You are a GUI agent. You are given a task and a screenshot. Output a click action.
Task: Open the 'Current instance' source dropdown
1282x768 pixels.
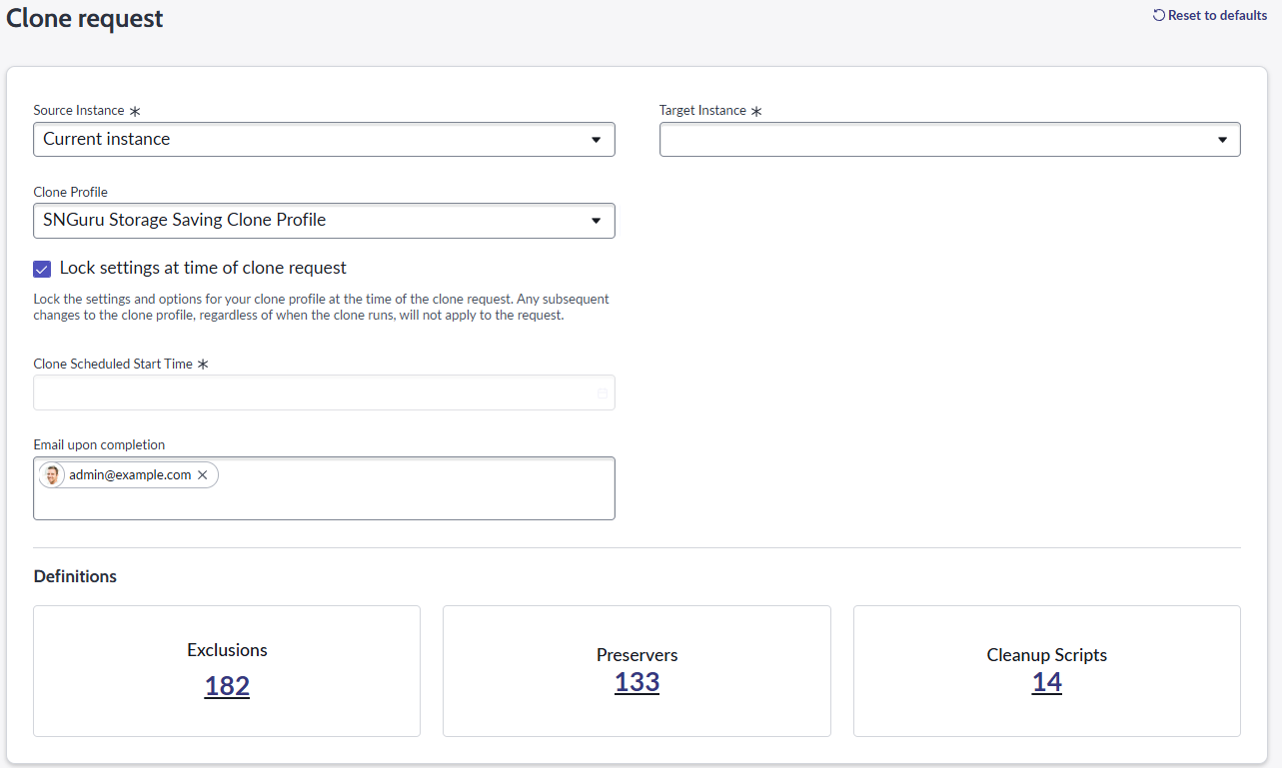click(x=300, y=140)
